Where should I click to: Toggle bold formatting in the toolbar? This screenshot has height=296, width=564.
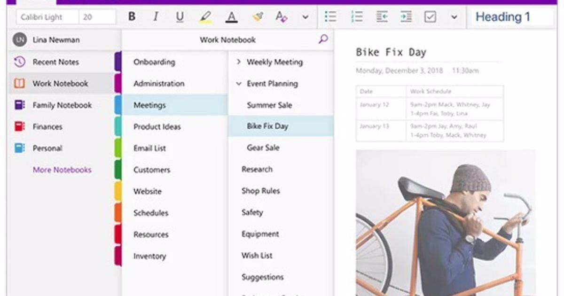[132, 16]
